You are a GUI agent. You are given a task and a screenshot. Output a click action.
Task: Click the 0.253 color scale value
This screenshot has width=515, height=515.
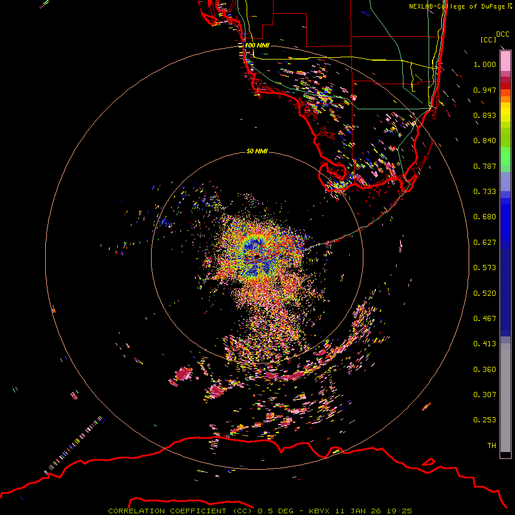point(485,420)
